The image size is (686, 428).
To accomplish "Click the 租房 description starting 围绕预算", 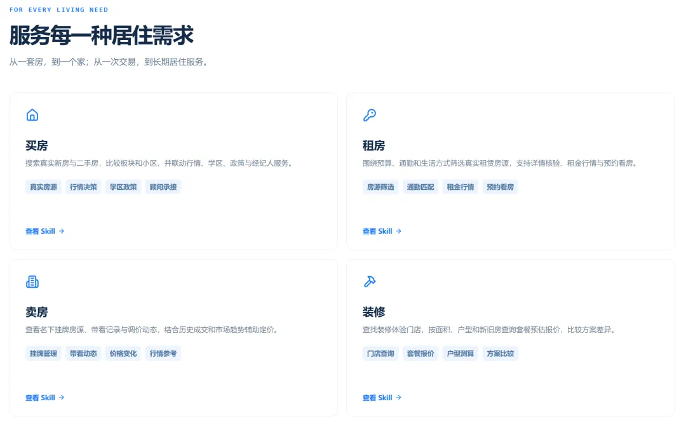I will 500,163.
